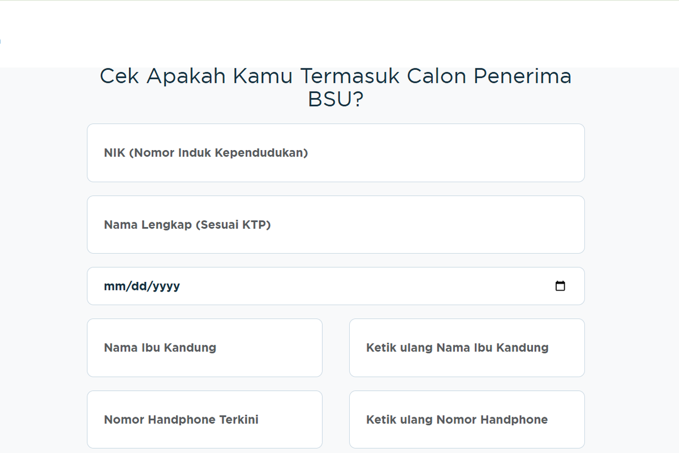Click the Nomor Handphone Terkini field

point(204,420)
